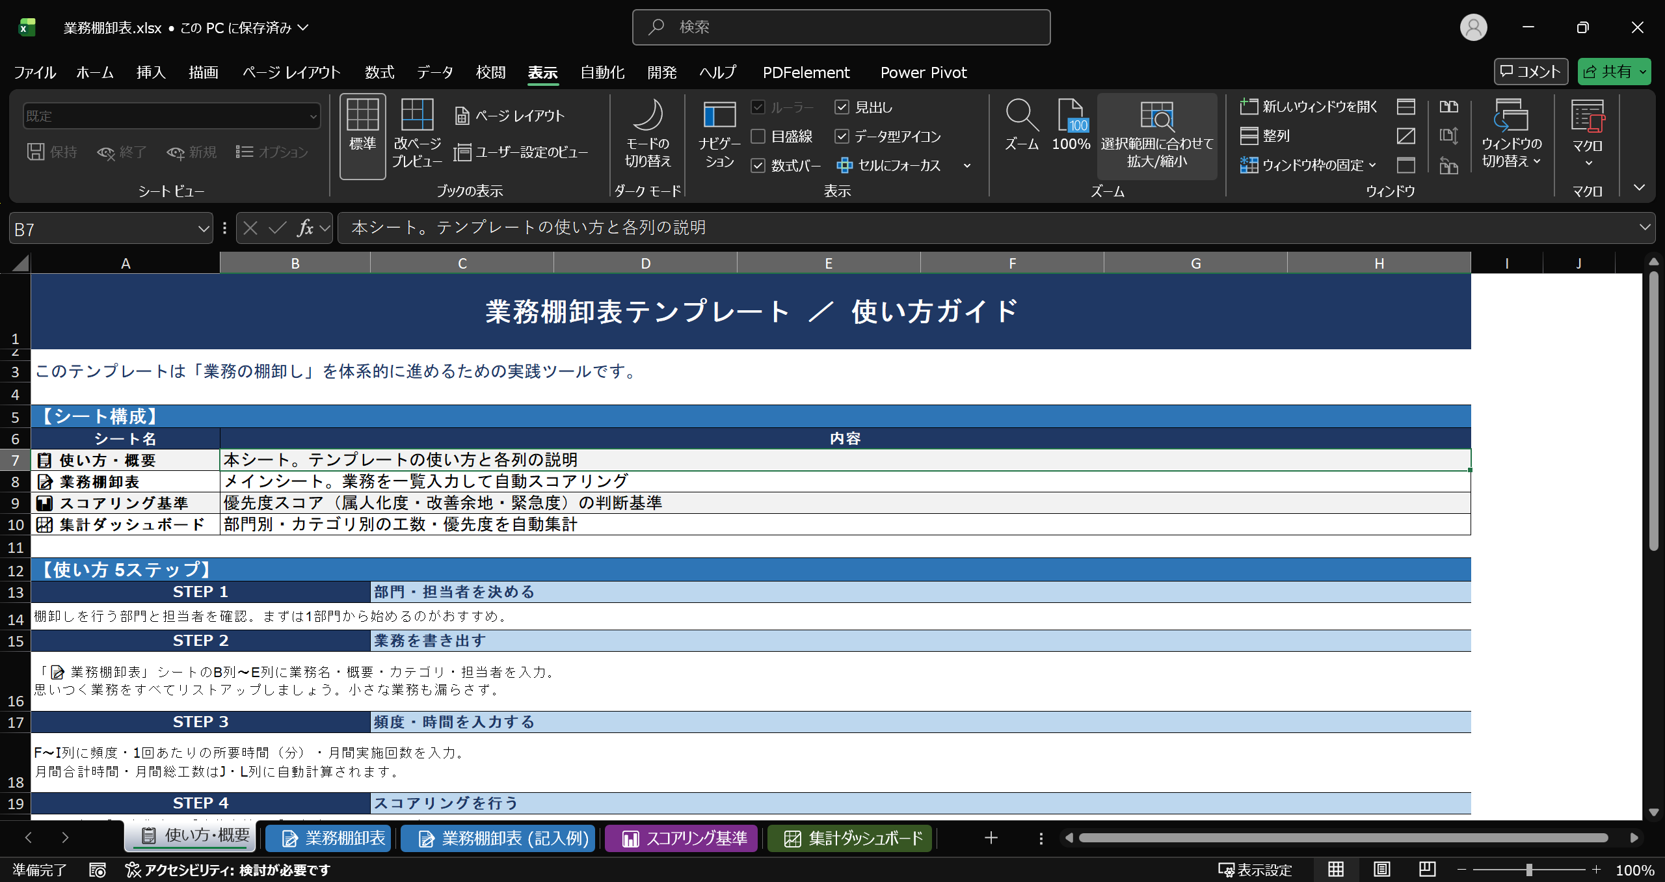The image size is (1665, 882).
Task: Click the status bar zoom slider handle
Action: point(1529,870)
